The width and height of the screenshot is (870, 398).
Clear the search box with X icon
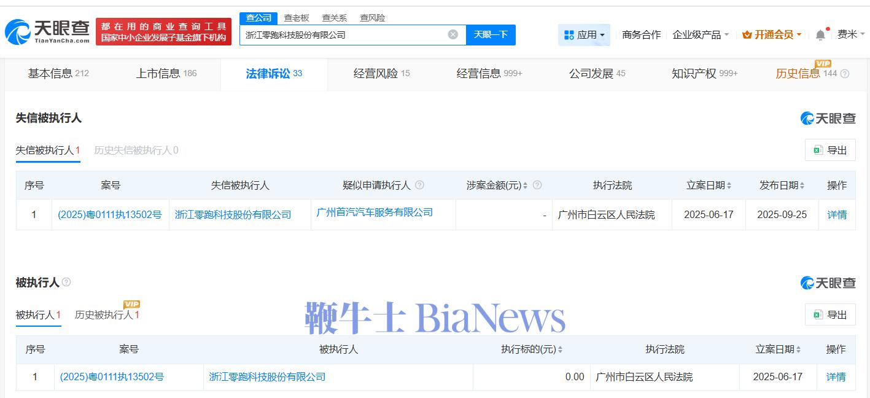(x=453, y=34)
